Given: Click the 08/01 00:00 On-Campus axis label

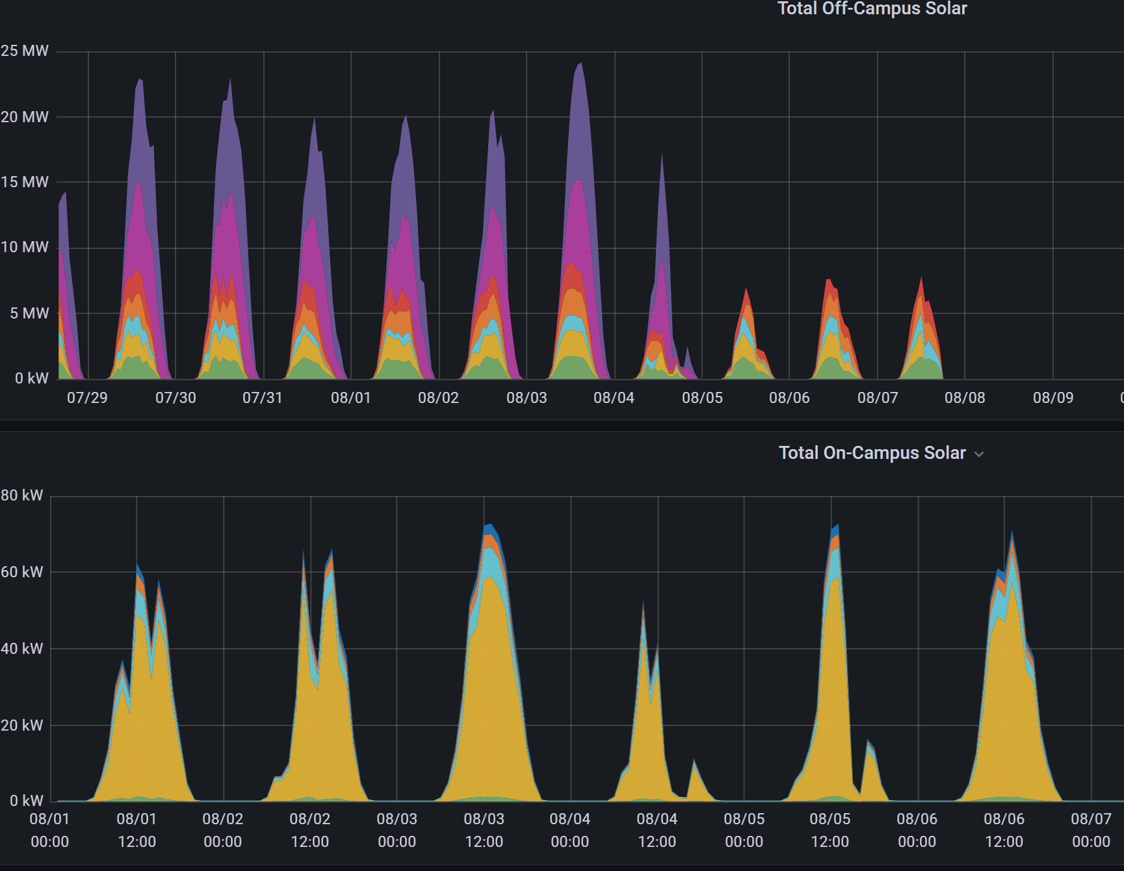Looking at the screenshot, I should (x=49, y=830).
